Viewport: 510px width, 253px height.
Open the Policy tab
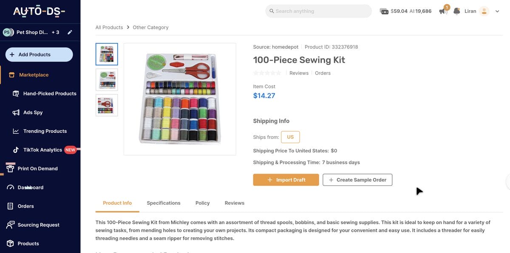click(x=202, y=203)
